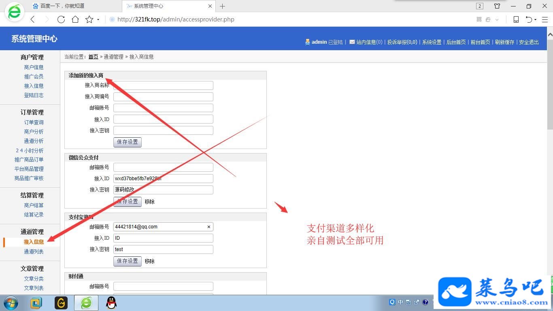Open the tab count indicator icon
The image size is (553, 311).
480,6
